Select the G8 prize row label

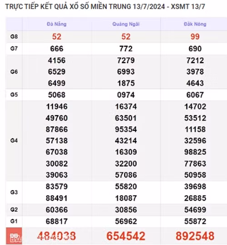[x=14, y=37]
